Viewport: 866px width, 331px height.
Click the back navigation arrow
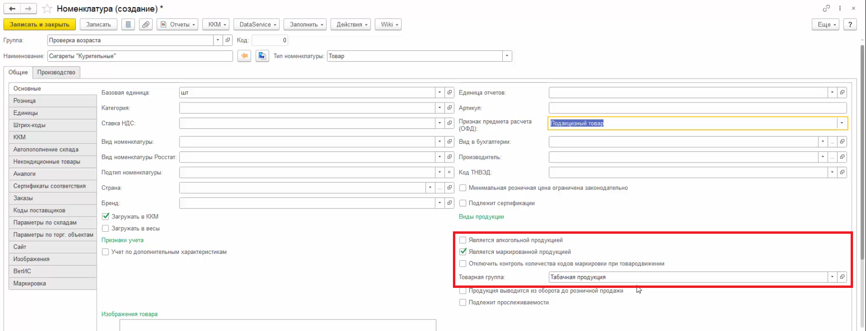point(12,9)
